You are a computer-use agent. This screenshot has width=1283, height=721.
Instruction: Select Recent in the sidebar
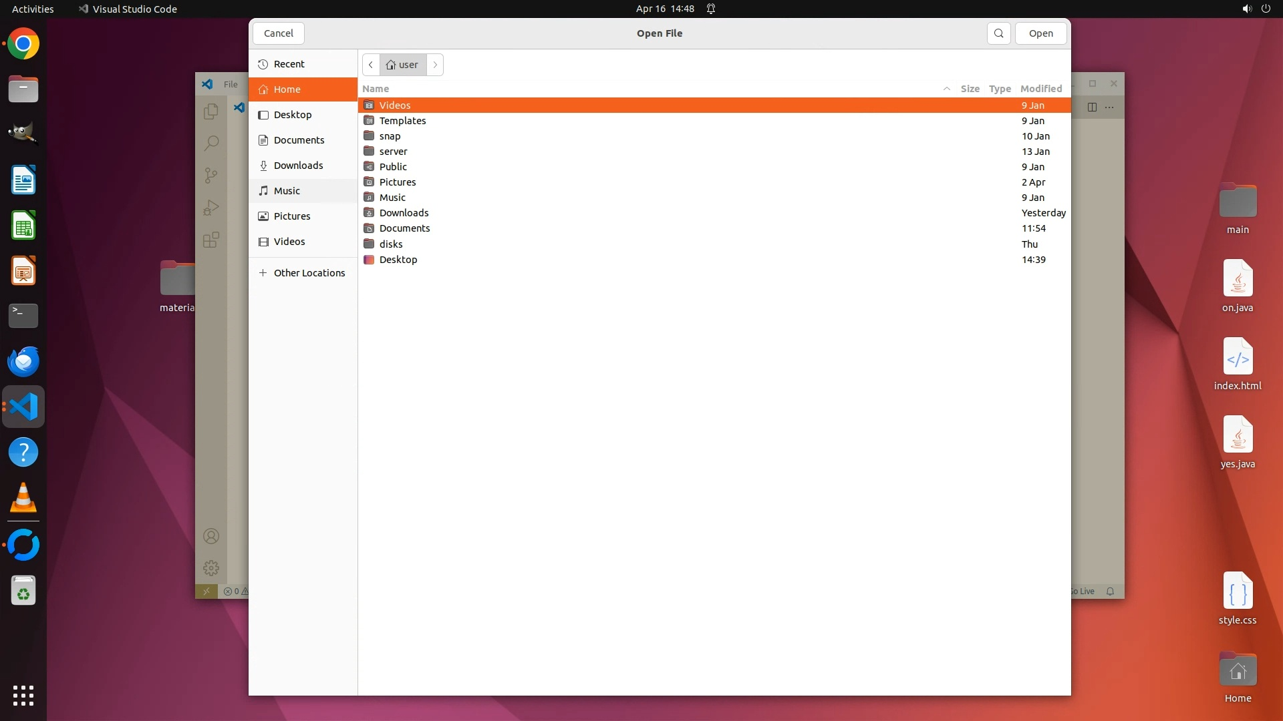289,64
